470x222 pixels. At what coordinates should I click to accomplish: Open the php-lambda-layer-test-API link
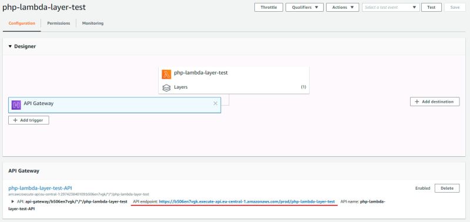(40, 188)
